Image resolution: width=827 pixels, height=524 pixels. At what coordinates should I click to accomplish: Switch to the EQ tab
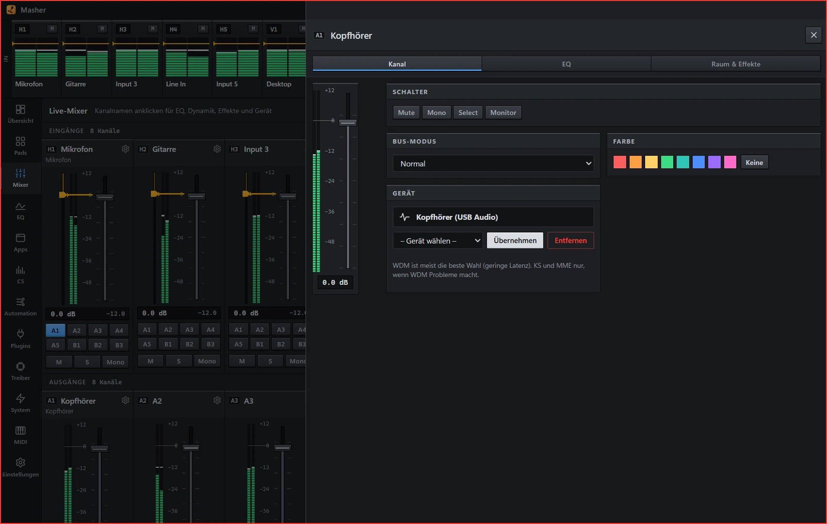[567, 64]
